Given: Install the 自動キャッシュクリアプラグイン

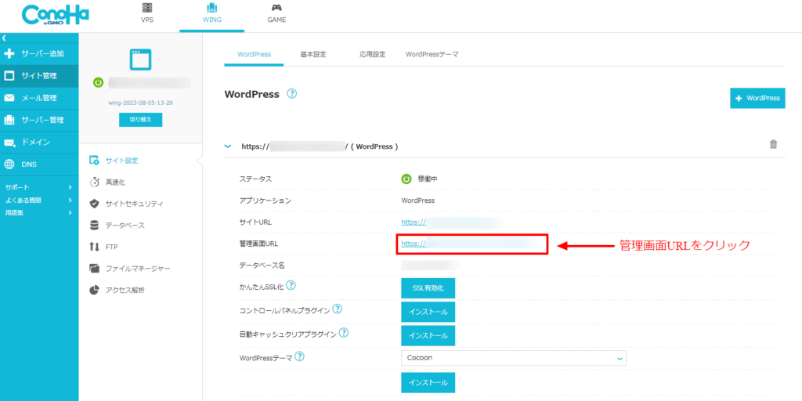Looking at the screenshot, I should coord(428,335).
